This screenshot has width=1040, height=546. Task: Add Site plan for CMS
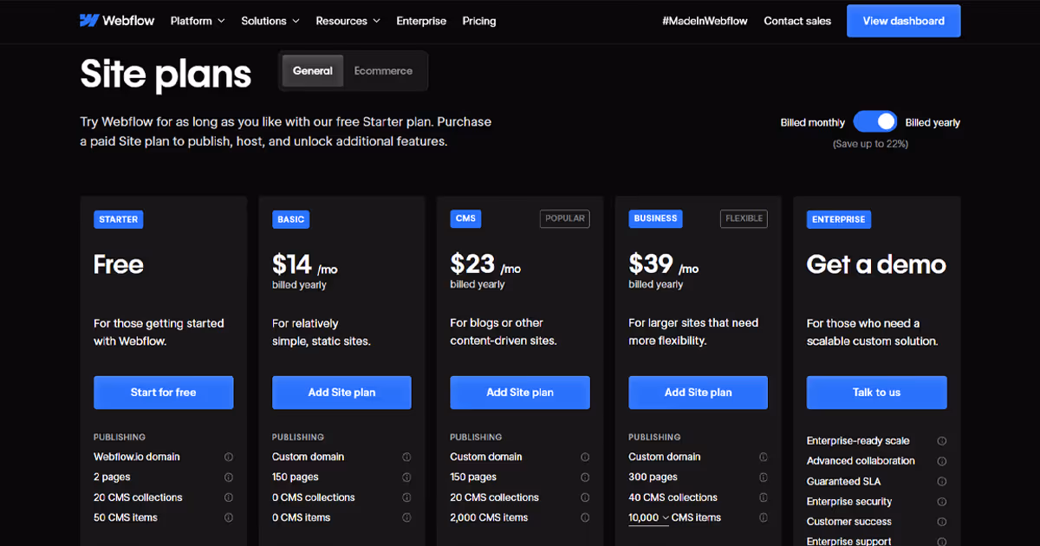click(x=520, y=393)
